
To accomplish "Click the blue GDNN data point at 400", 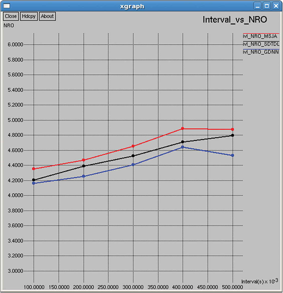I will (183, 147).
